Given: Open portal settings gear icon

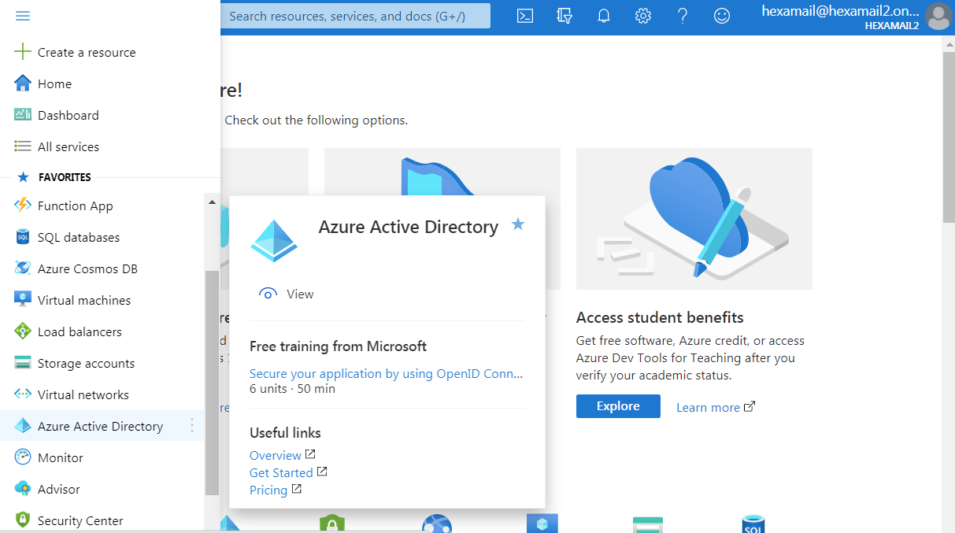Looking at the screenshot, I should point(643,16).
